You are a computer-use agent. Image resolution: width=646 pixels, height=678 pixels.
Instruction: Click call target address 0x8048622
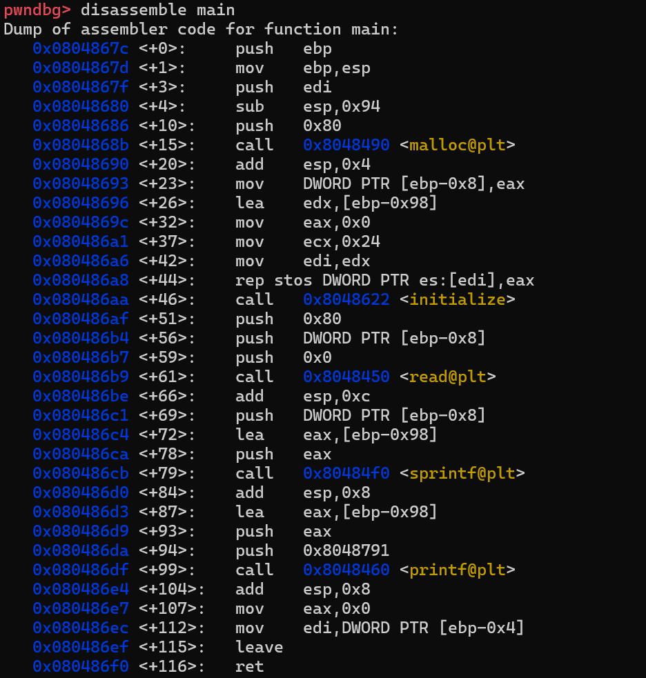coord(346,299)
